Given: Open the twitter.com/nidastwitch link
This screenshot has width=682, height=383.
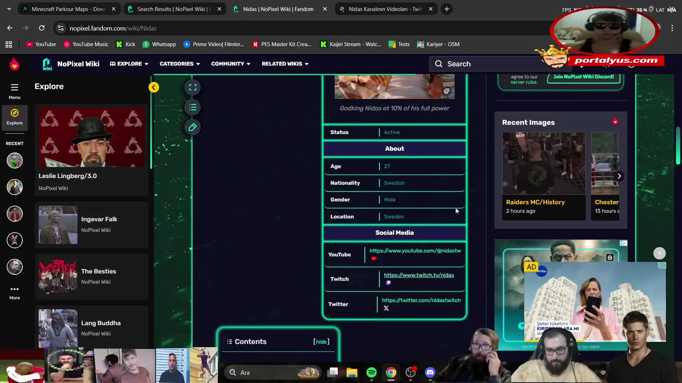Looking at the screenshot, I should click(421, 300).
